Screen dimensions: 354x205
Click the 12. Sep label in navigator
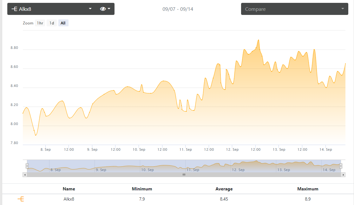coord(239,170)
